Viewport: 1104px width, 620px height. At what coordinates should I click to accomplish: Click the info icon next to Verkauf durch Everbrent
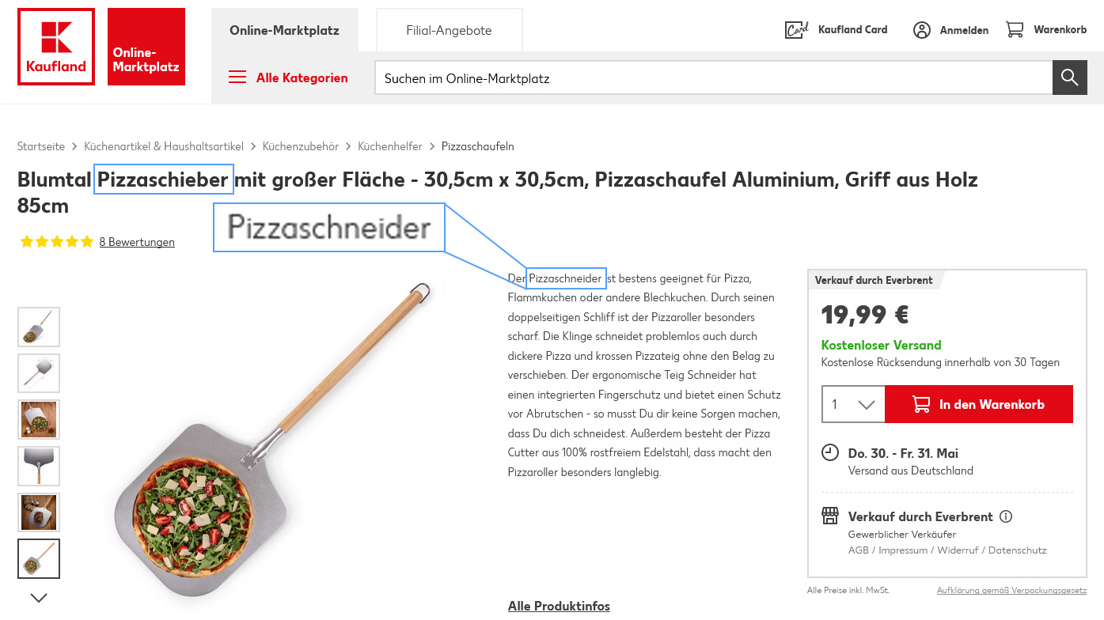(x=1007, y=516)
